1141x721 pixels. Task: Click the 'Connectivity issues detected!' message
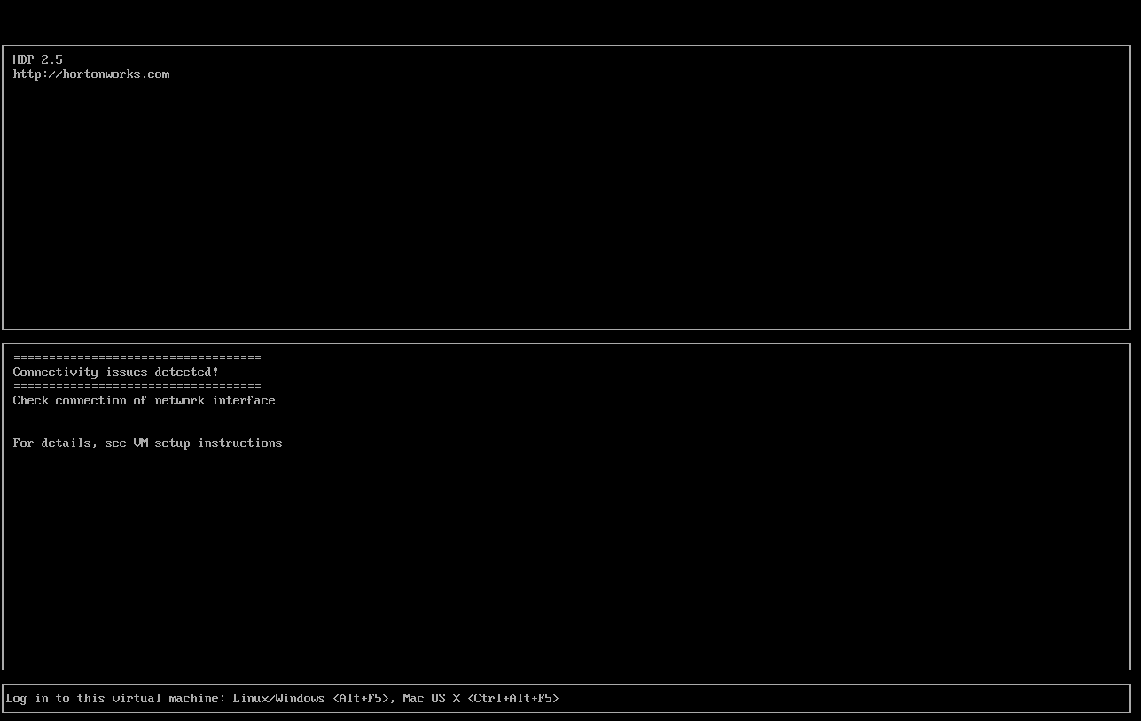coord(115,372)
